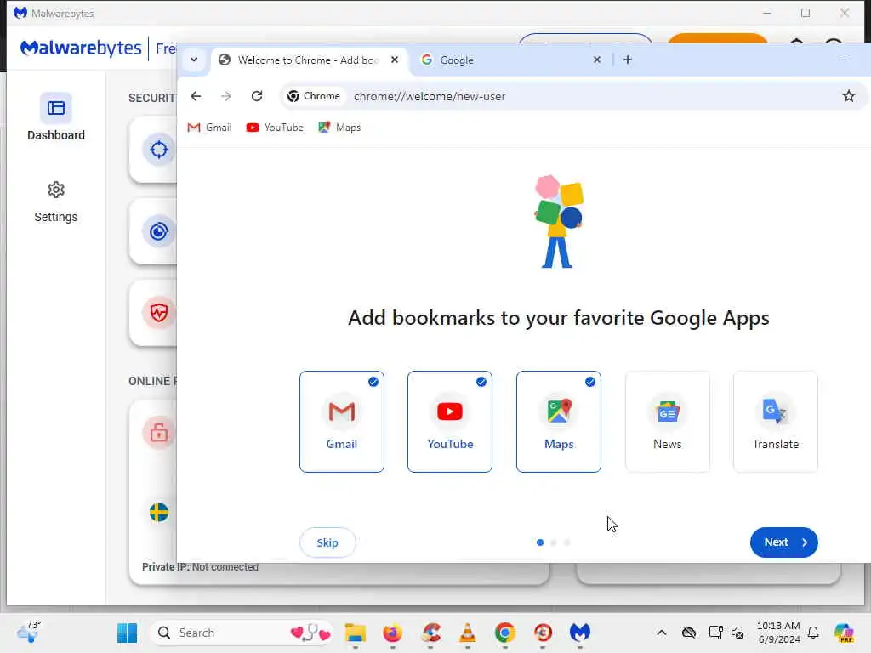The image size is (871, 653).
Task: Open YouTube bookmark in bookmarks bar
Action: click(275, 128)
